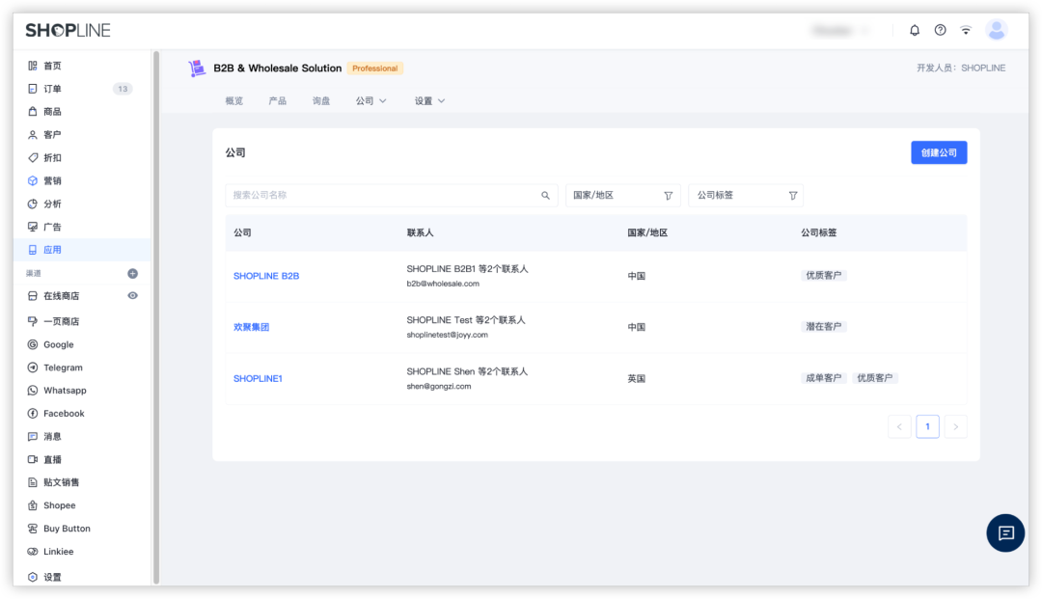Toggle visibility of 在线商店 with the eye icon

click(131, 295)
